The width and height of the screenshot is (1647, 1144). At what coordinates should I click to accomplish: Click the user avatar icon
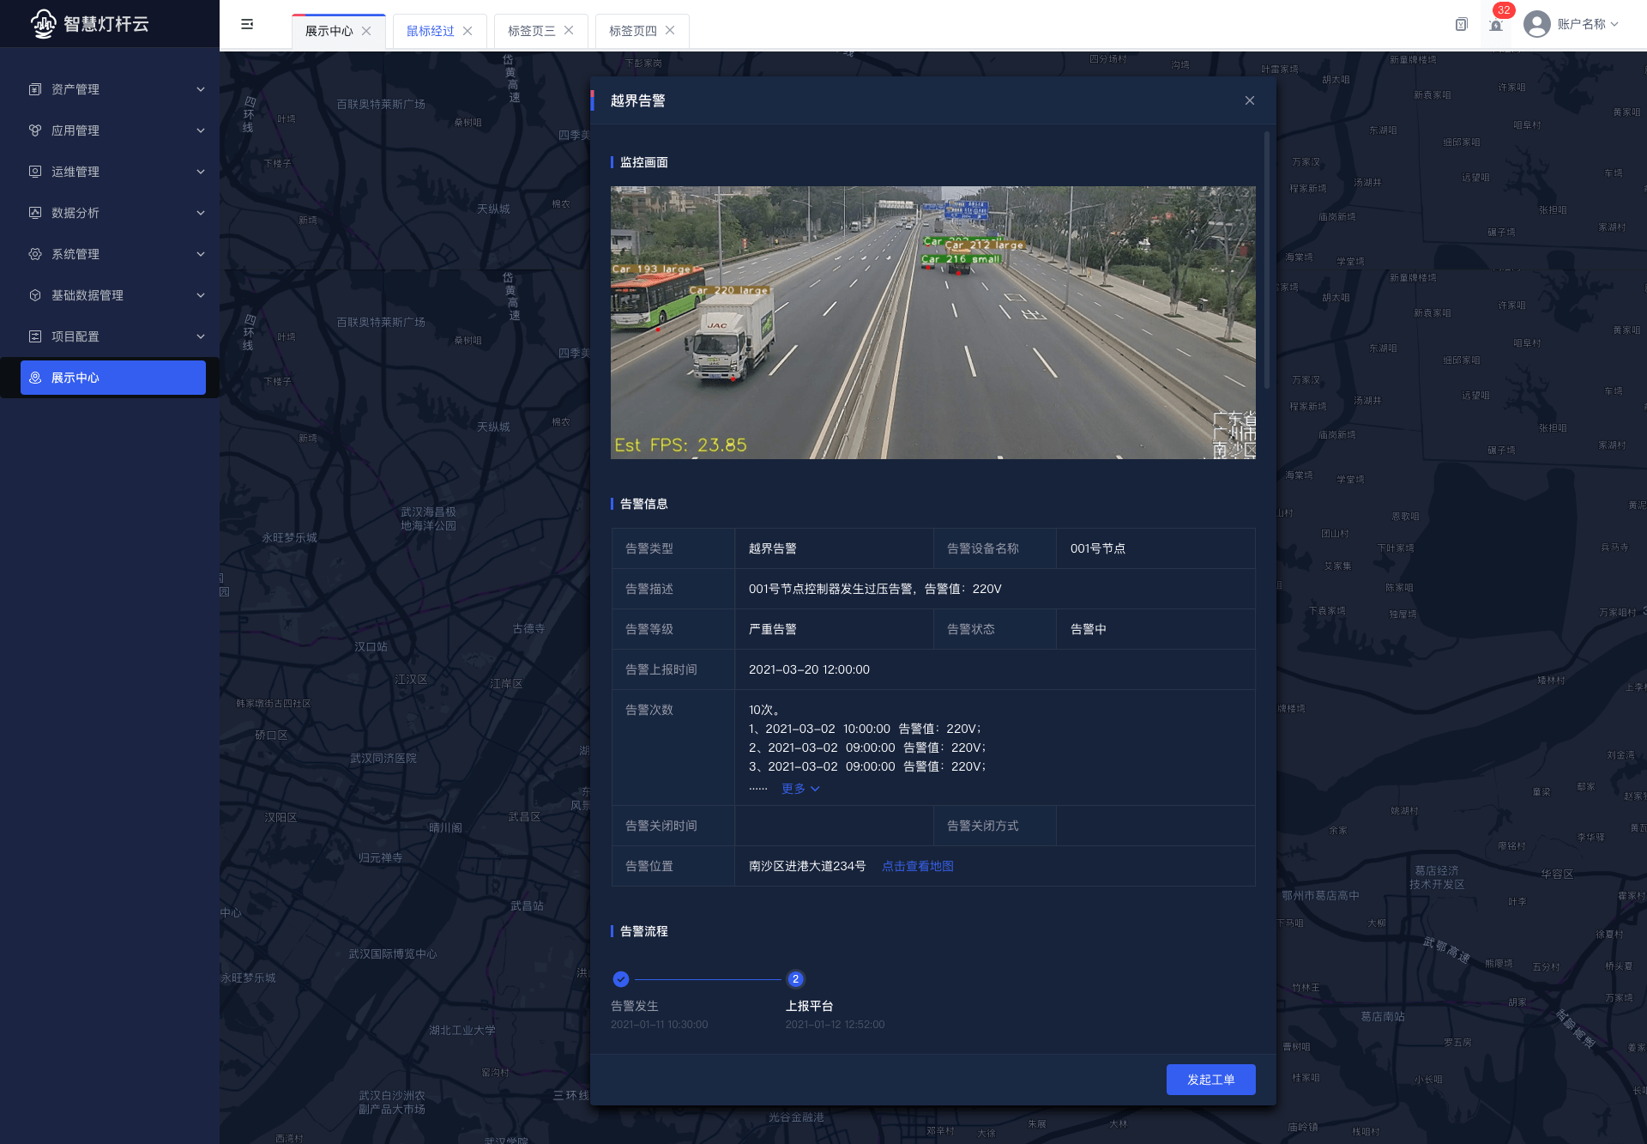(x=1536, y=24)
